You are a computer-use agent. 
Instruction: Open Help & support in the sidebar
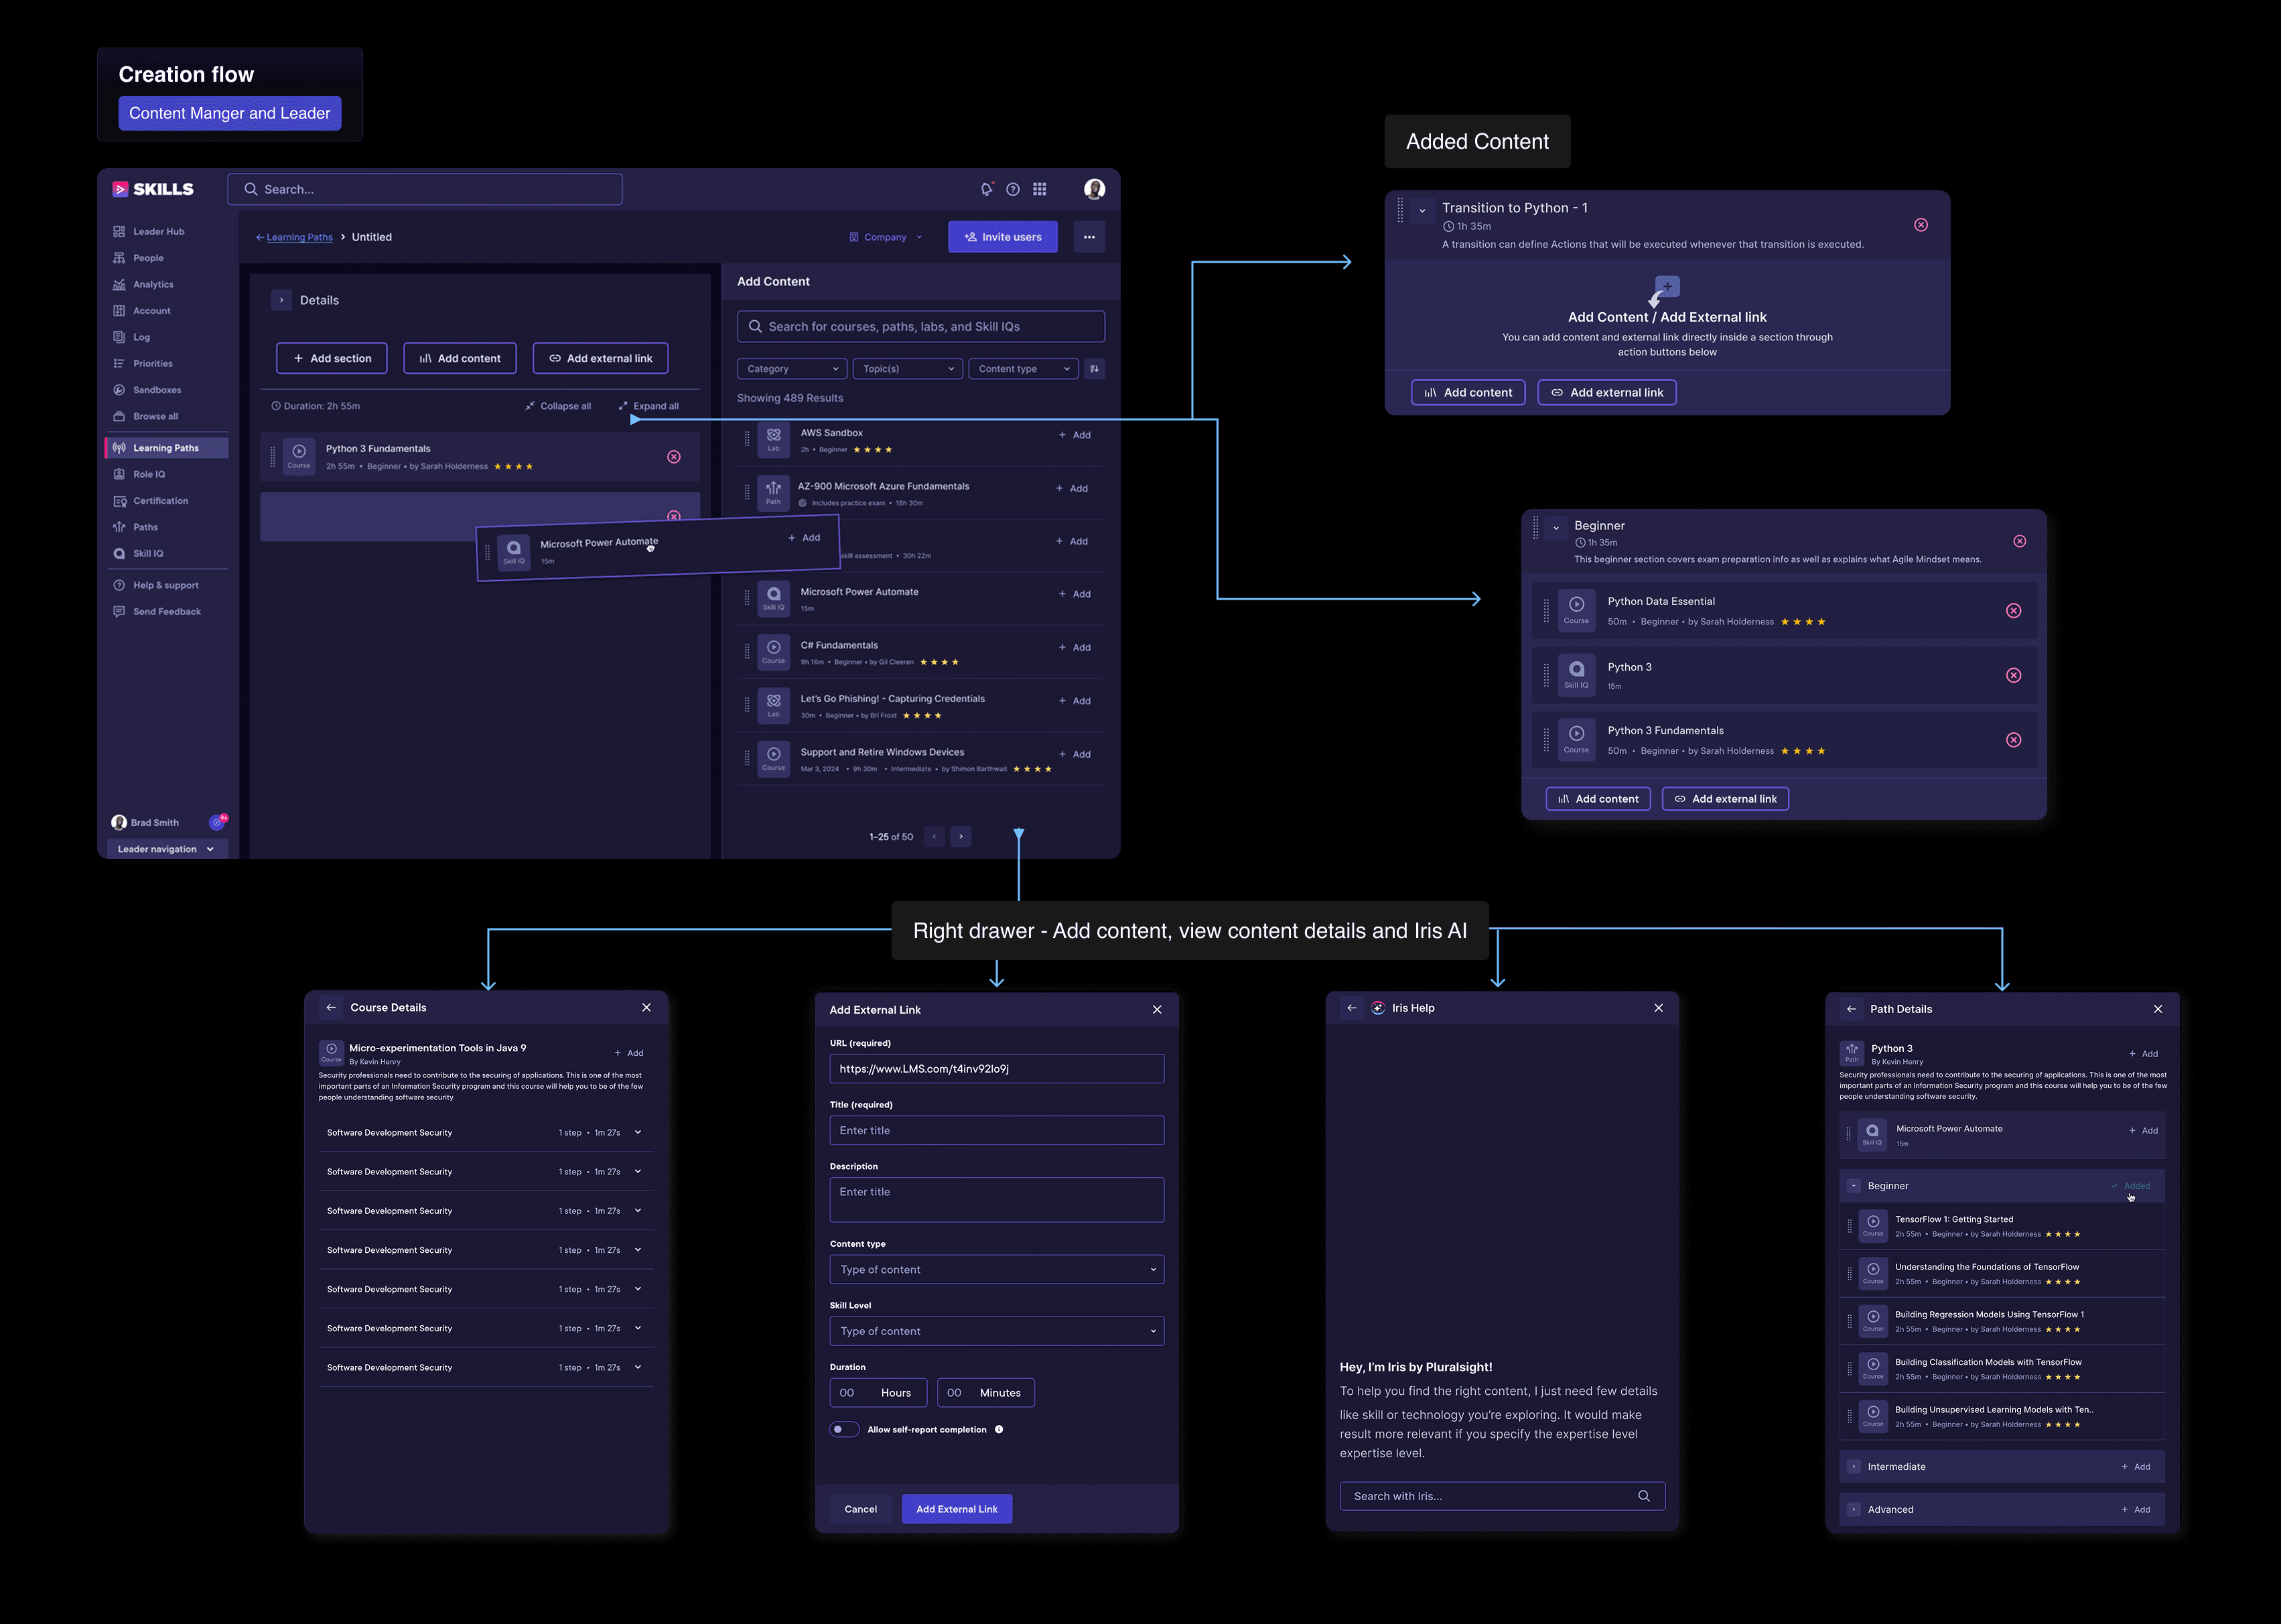click(166, 586)
